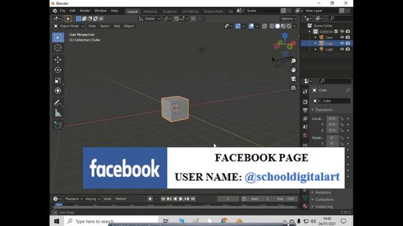Select the Rotate tool
The width and height of the screenshot is (403, 226).
point(58,70)
